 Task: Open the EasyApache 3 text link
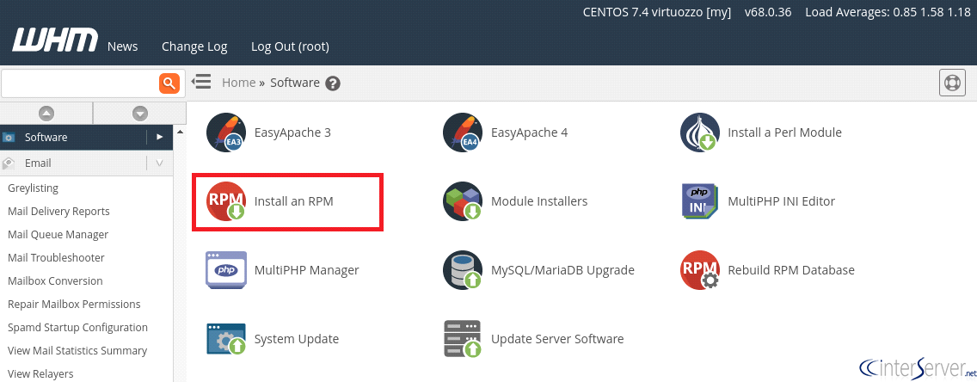tap(292, 132)
